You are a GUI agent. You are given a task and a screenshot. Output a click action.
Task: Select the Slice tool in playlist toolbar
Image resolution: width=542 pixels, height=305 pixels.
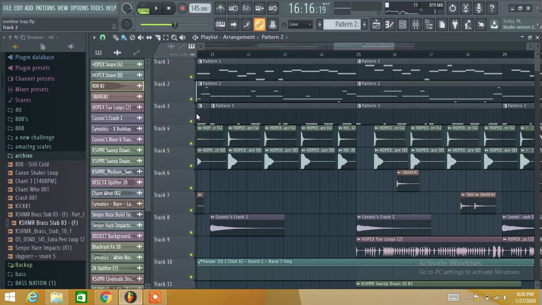(158, 38)
